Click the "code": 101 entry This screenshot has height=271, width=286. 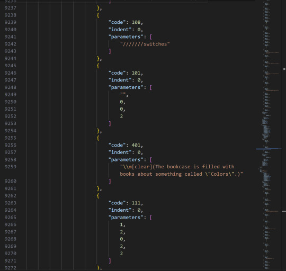(x=126, y=73)
